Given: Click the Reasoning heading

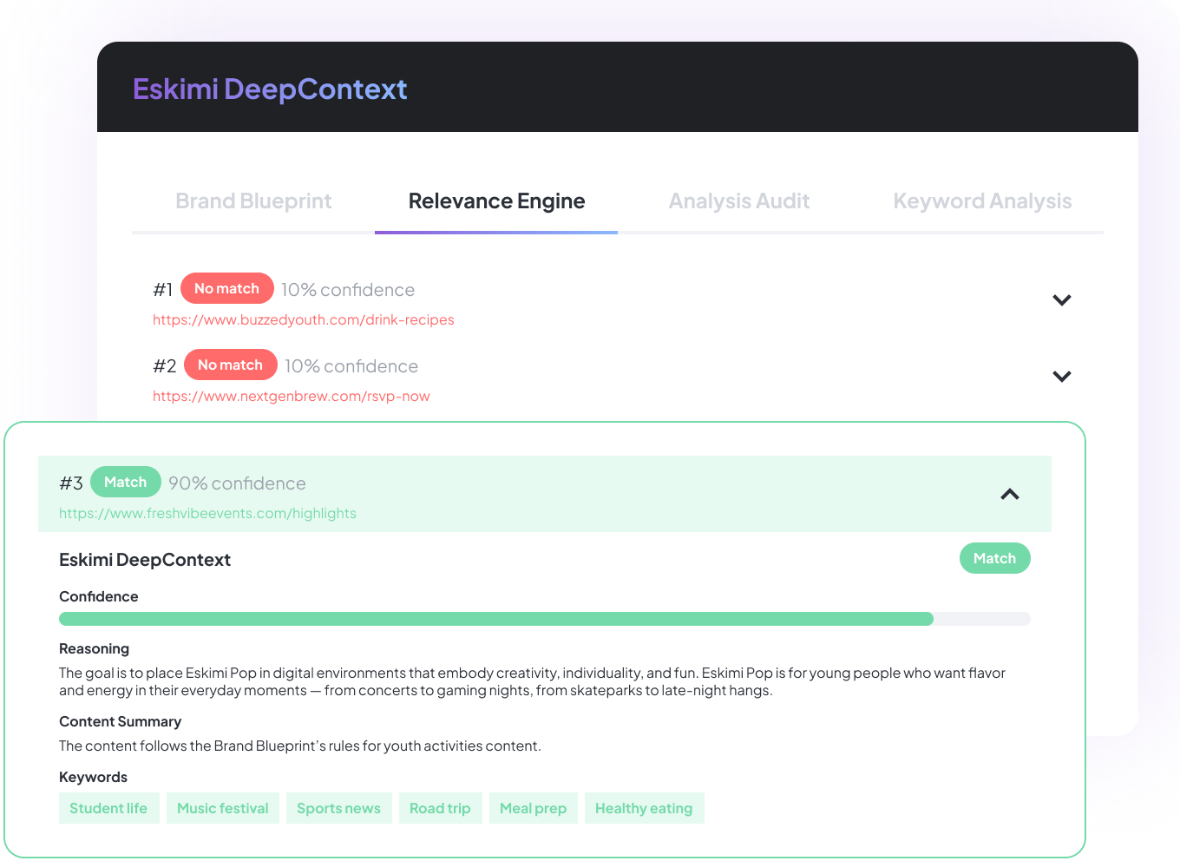Looking at the screenshot, I should click(94, 648).
